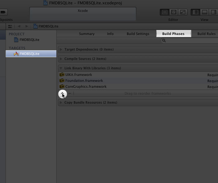This screenshot has height=183, width=218.
Task: Select the FMDBSQLite target
Action: [x=31, y=54]
